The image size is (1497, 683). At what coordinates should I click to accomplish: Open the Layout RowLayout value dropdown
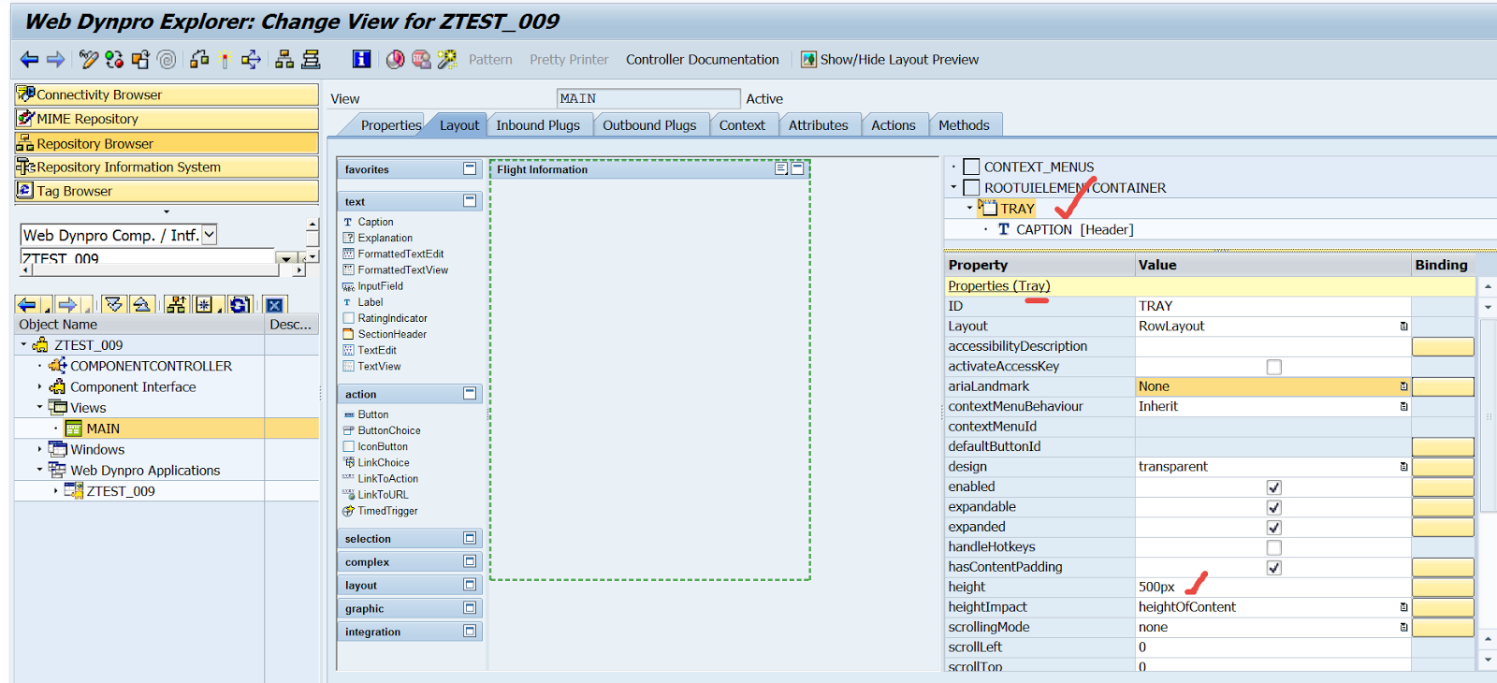click(x=1403, y=327)
